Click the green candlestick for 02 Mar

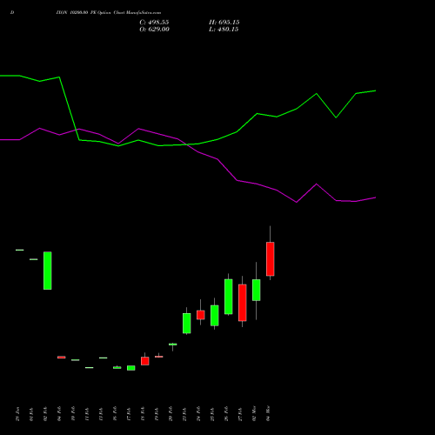click(x=257, y=290)
